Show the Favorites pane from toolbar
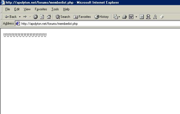This screenshot has width=180, height=114. [82, 17]
